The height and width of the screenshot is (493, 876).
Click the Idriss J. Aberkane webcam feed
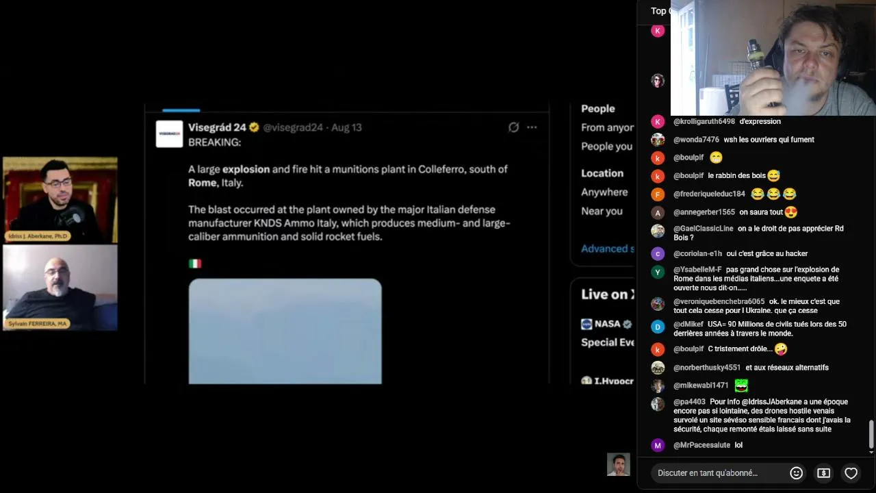pyautogui.click(x=60, y=200)
